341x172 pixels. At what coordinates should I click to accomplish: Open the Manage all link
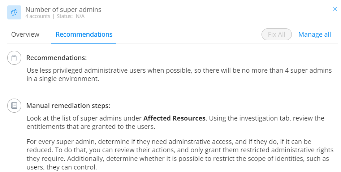tap(315, 35)
